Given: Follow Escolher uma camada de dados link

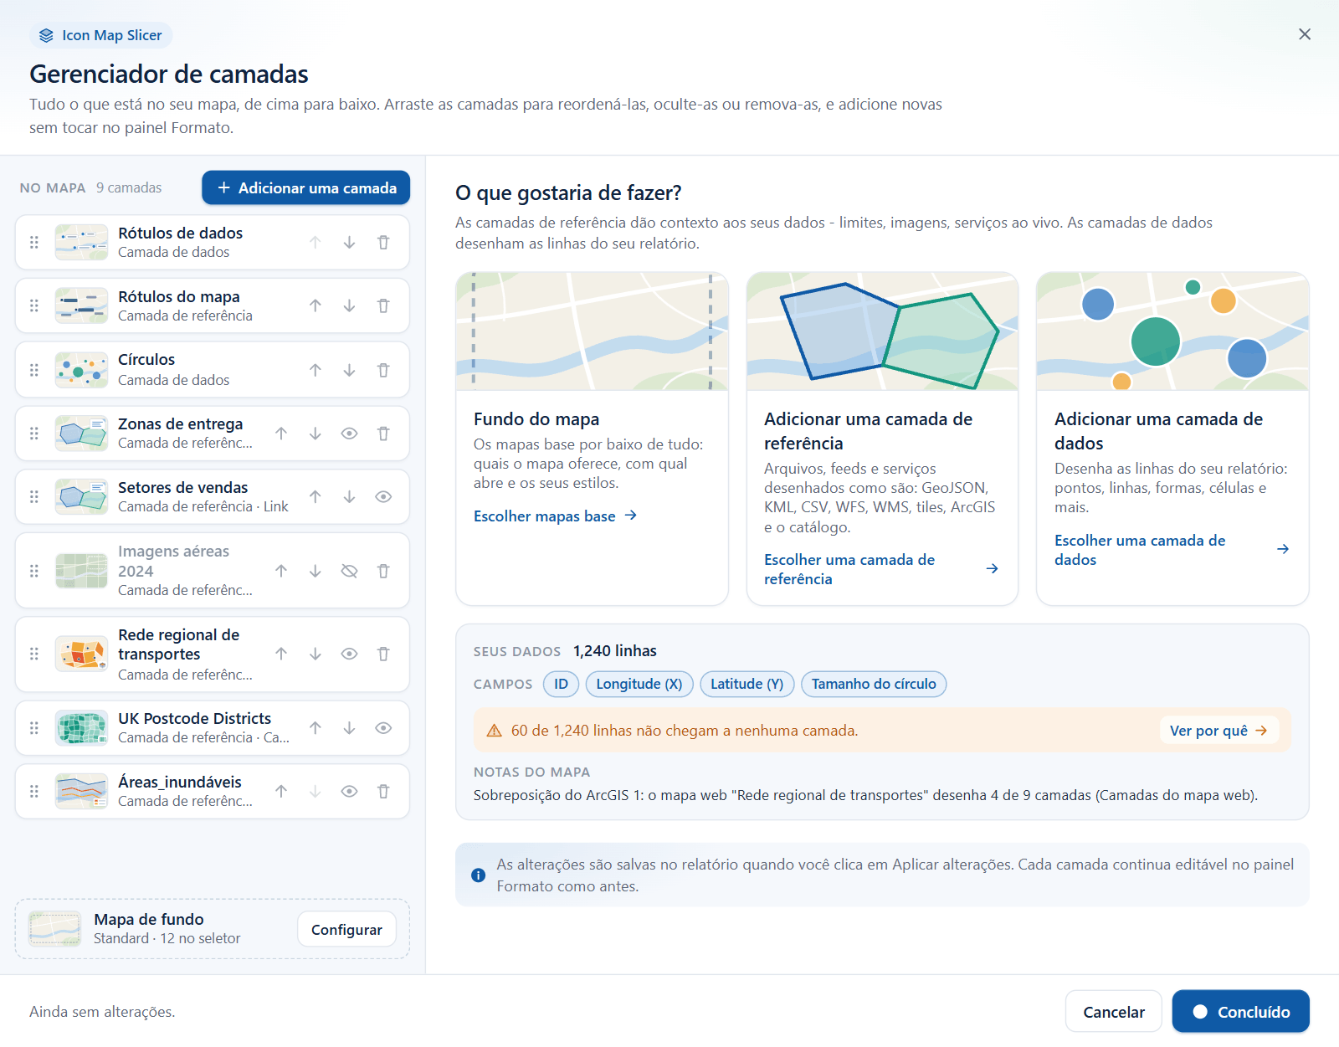Looking at the screenshot, I should 1172,550.
